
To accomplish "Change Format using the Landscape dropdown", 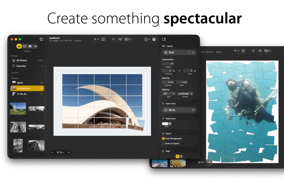I will (x=185, y=93).
